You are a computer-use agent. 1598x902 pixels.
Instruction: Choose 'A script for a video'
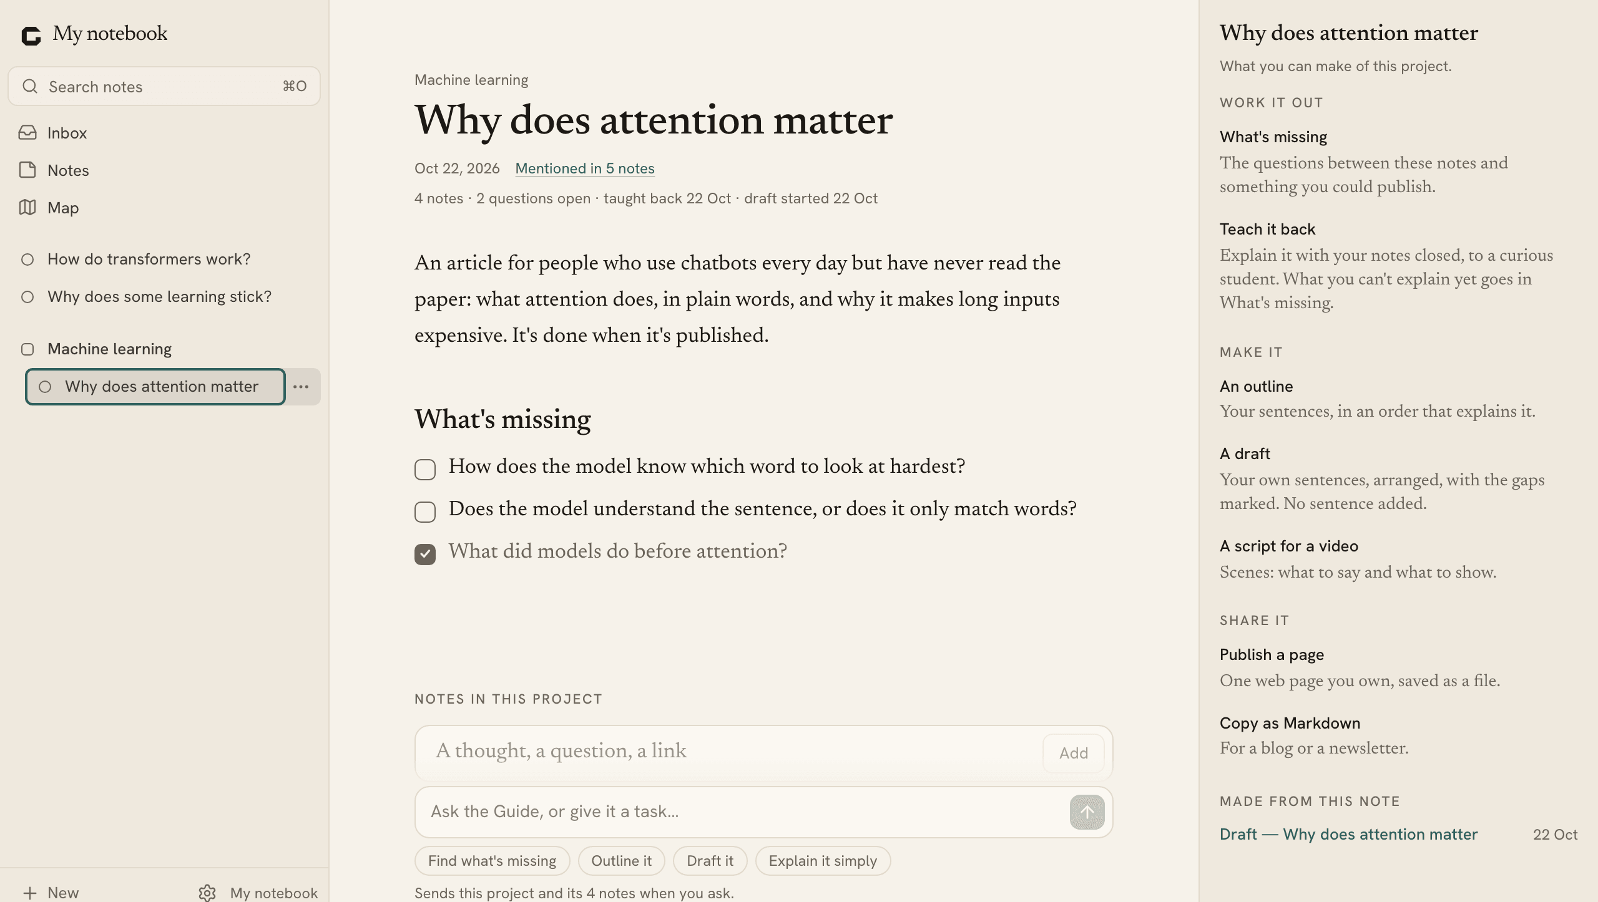[x=1398, y=559]
